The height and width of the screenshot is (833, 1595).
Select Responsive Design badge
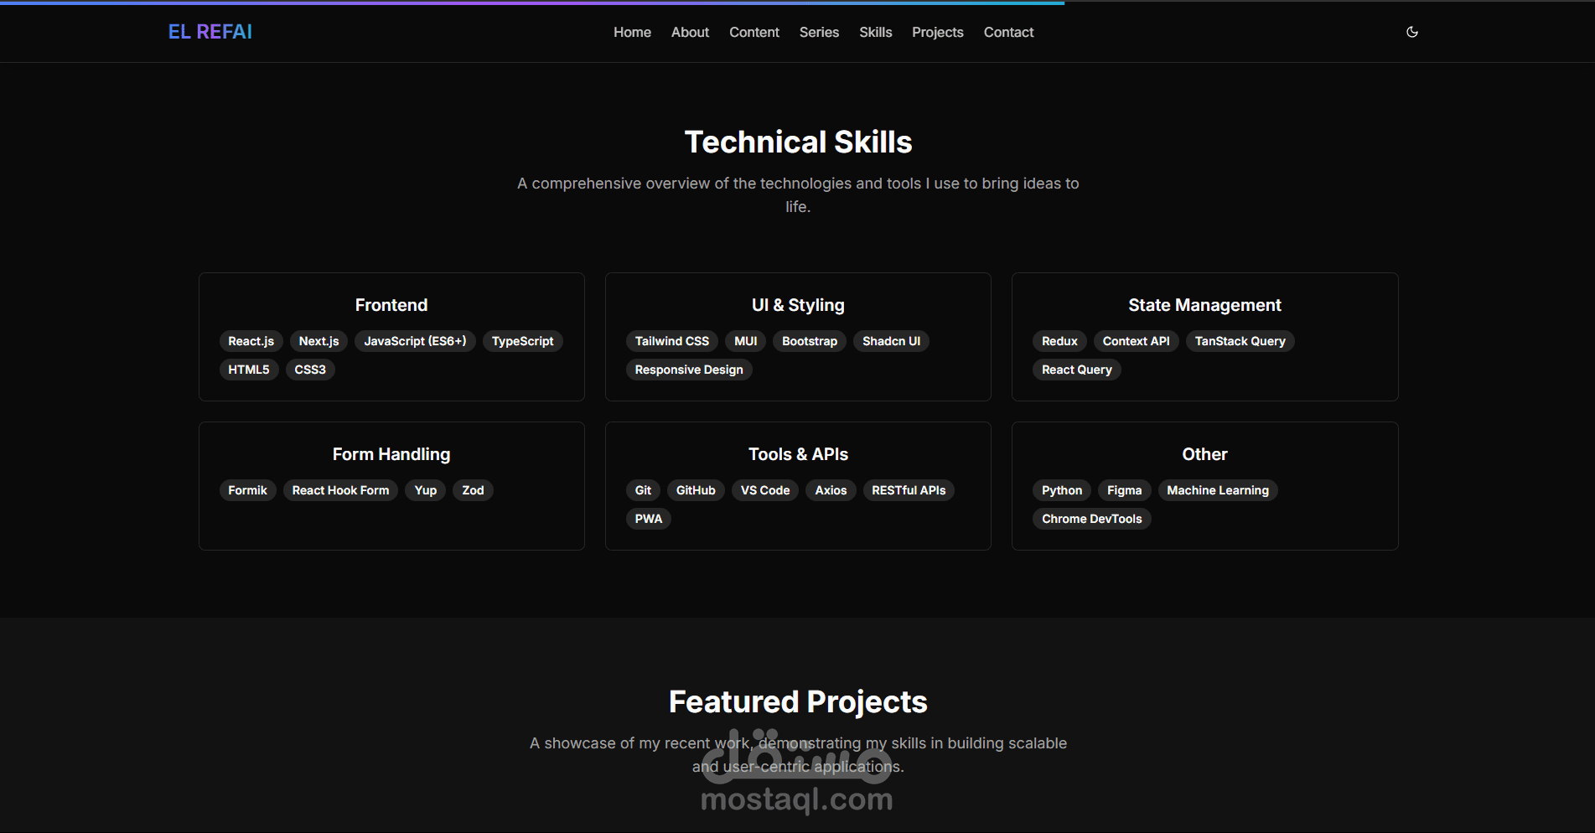click(x=689, y=370)
